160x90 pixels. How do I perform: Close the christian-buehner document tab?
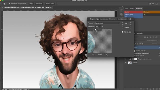pyautogui.click(x=2, y=7)
